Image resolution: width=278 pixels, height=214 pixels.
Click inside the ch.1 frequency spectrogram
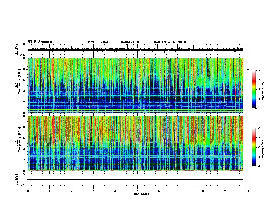coord(135,85)
